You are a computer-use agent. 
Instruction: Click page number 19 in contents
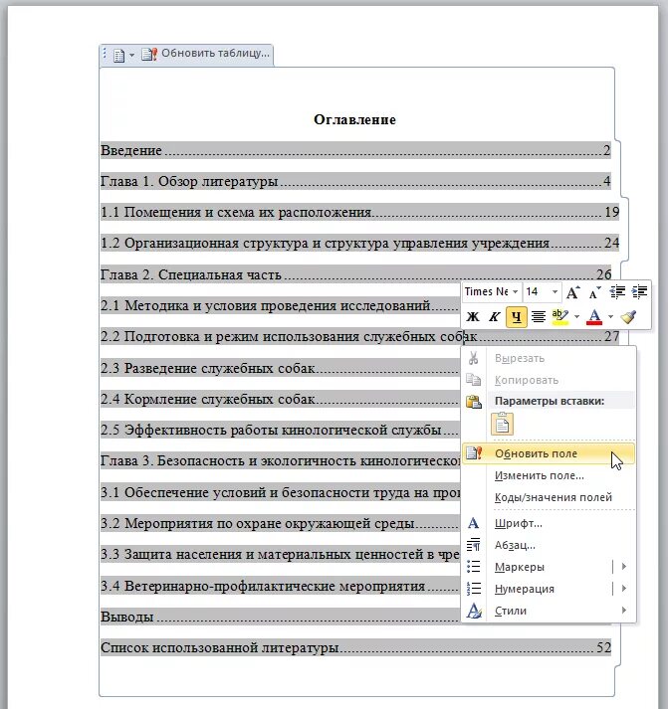(612, 212)
